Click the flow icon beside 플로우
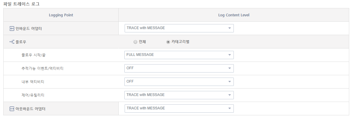The width and height of the screenshot is (351, 118). tap(12, 42)
